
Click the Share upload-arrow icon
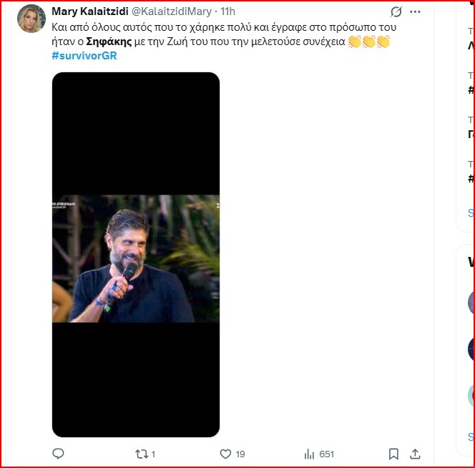point(415,454)
